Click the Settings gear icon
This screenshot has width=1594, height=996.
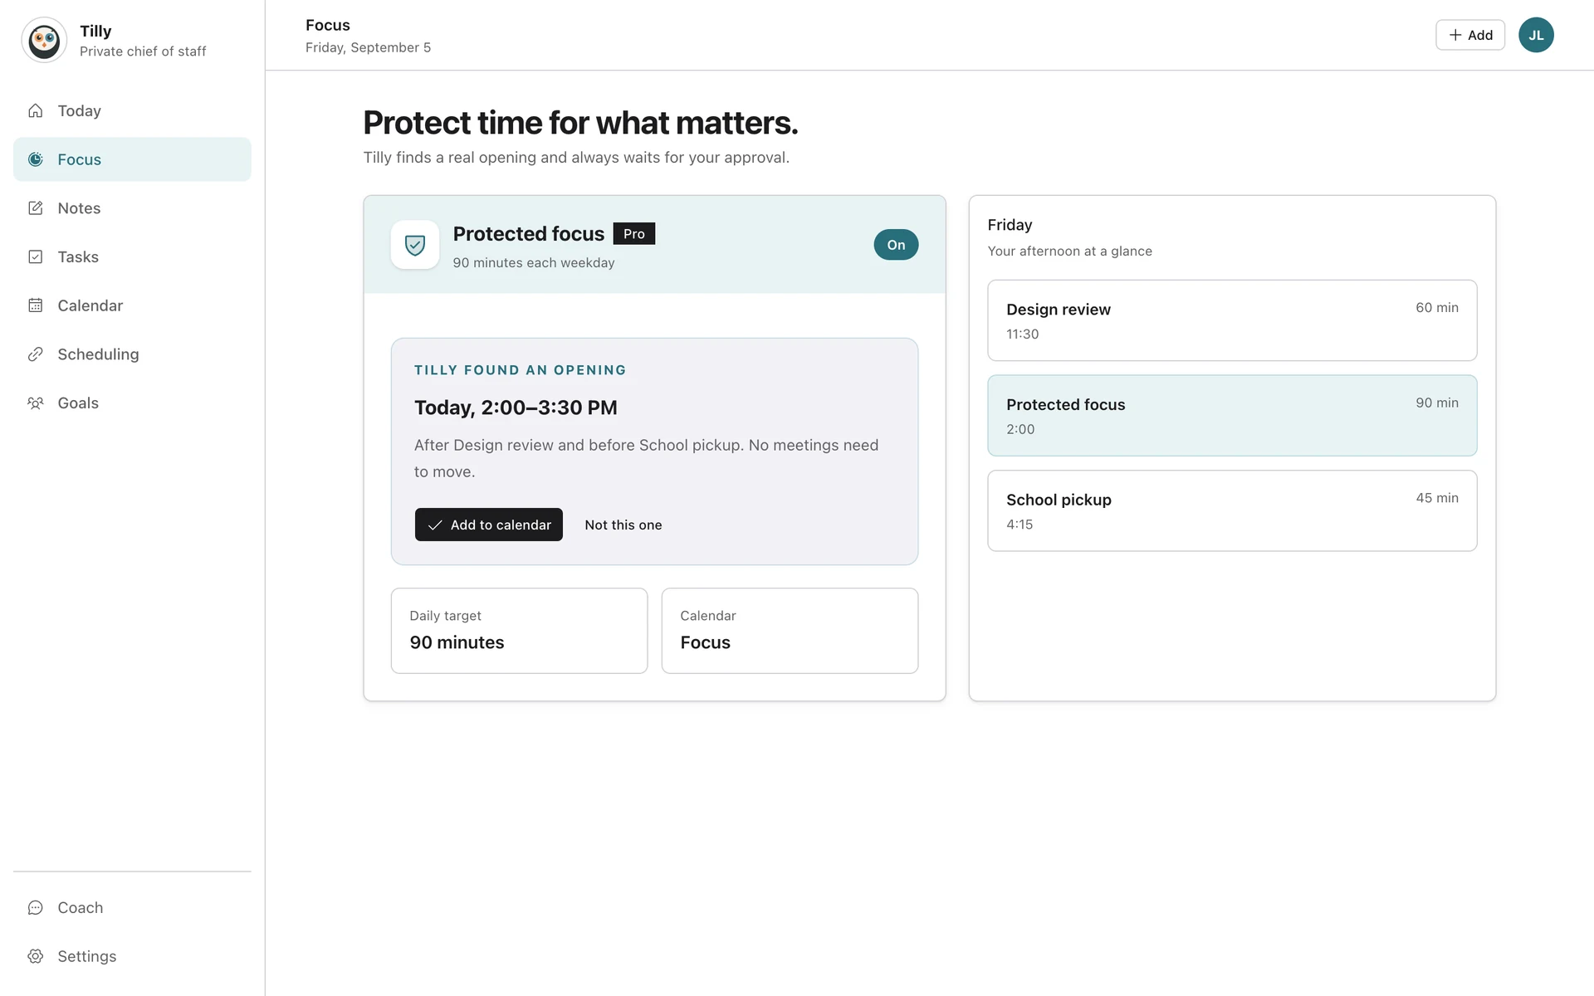pyautogui.click(x=36, y=956)
